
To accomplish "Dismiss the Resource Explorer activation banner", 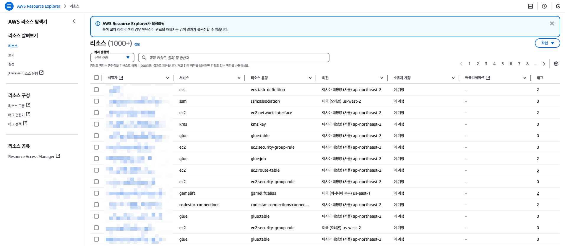I will click(x=552, y=24).
